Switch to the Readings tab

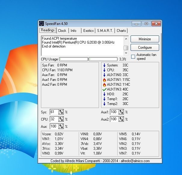pyautogui.click(x=48, y=30)
